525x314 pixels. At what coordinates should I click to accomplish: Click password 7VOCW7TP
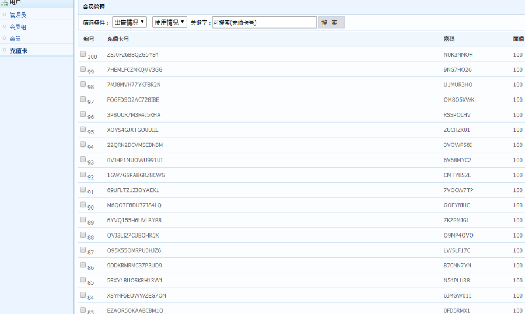click(459, 190)
